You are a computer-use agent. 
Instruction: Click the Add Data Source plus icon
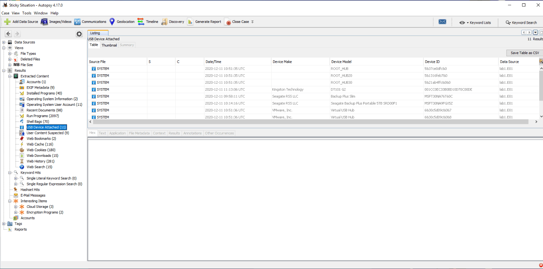pyautogui.click(x=7, y=22)
